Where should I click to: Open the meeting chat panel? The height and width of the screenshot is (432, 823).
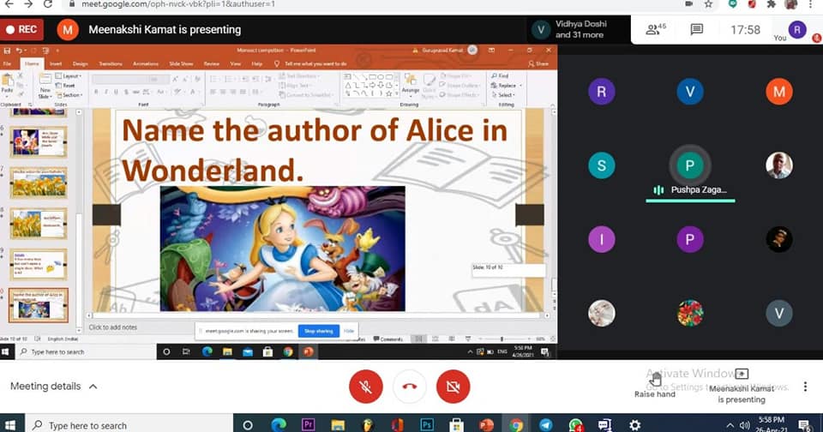click(697, 30)
